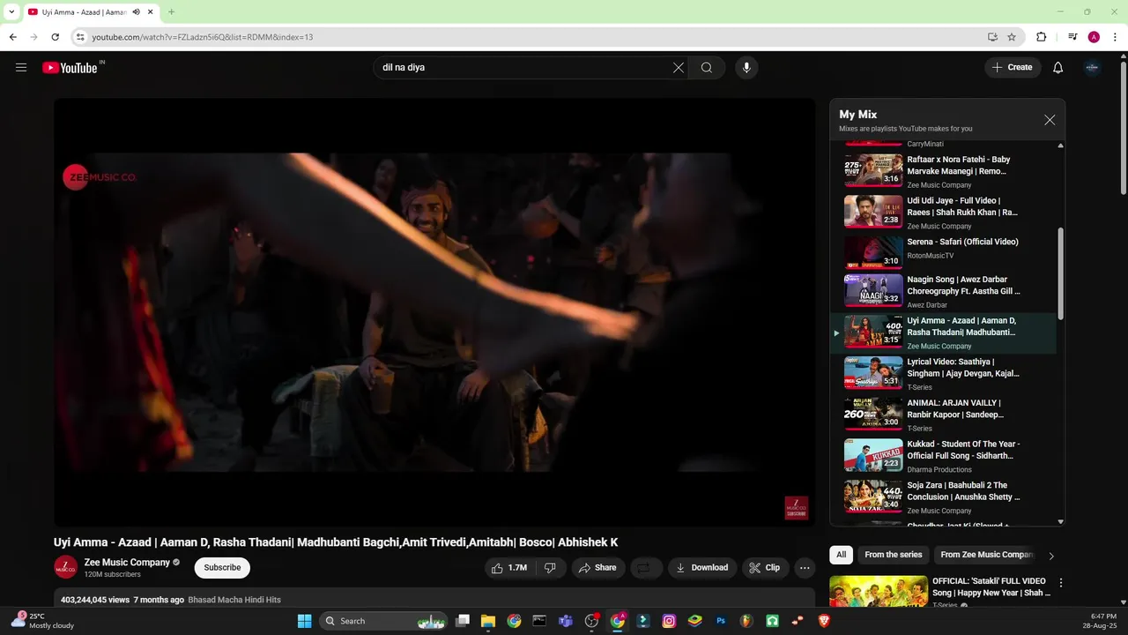Reload the page in the browser
The width and height of the screenshot is (1128, 635).
point(55,37)
